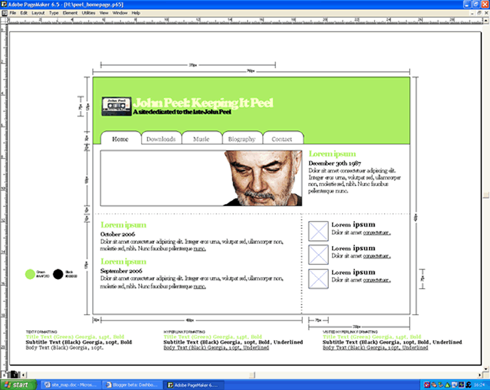
Task: Select the 'HYPERLINK FORMATTING' label
Action: [184, 331]
